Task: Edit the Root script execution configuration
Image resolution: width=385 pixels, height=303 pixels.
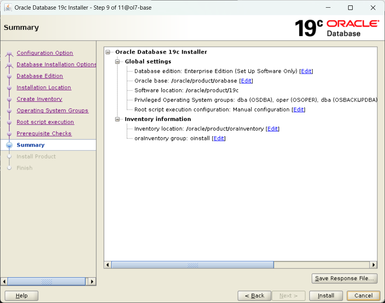Action: click(299, 110)
